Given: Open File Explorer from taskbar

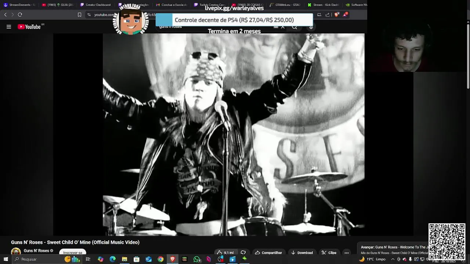Looking at the screenshot, I should [124, 259].
